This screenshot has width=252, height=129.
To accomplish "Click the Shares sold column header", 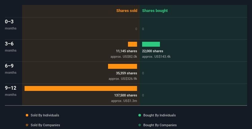I will coord(127,11).
